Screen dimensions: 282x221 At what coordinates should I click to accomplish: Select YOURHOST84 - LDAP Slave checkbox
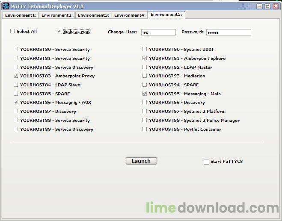click(16, 85)
